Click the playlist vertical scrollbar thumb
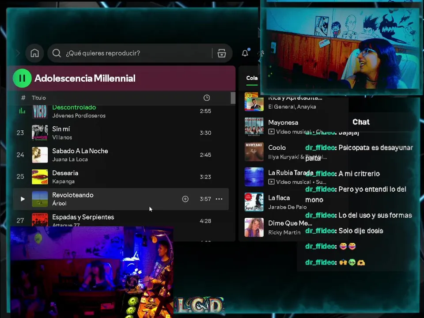Image resolution: width=424 pixels, height=318 pixels. pyautogui.click(x=233, y=98)
